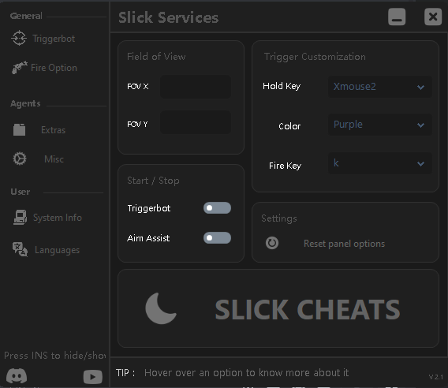Open the Hold Key dropdown showing Xmouse2

tap(379, 87)
